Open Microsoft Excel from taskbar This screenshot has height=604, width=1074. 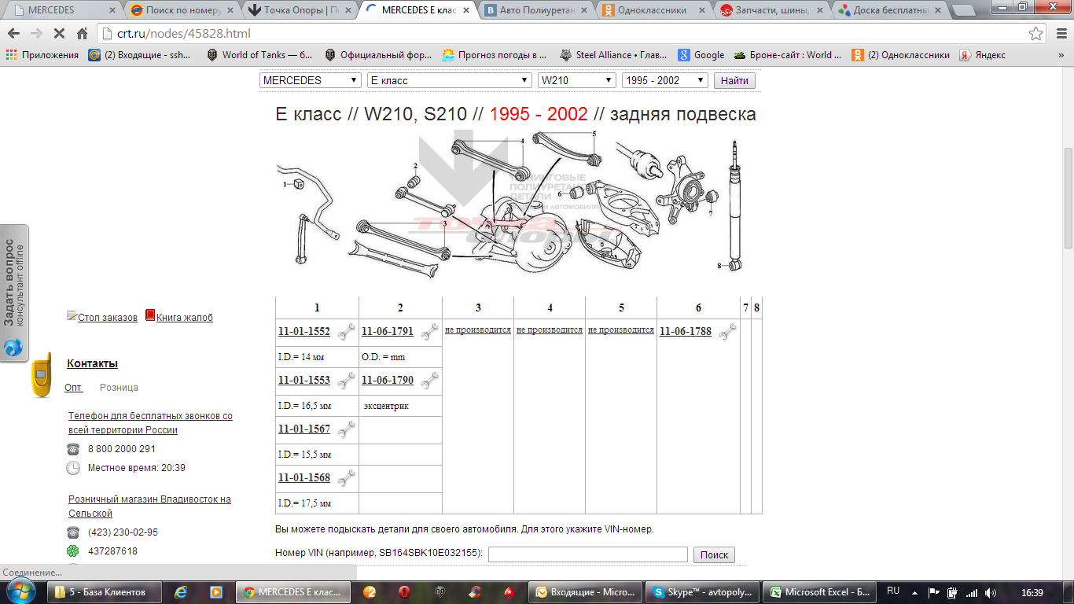(820, 592)
